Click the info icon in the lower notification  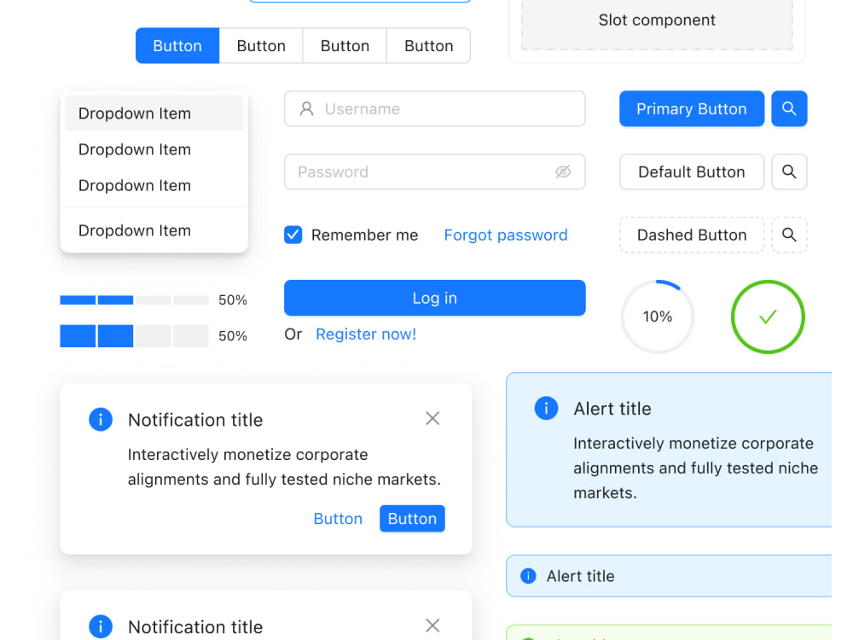coord(101,626)
